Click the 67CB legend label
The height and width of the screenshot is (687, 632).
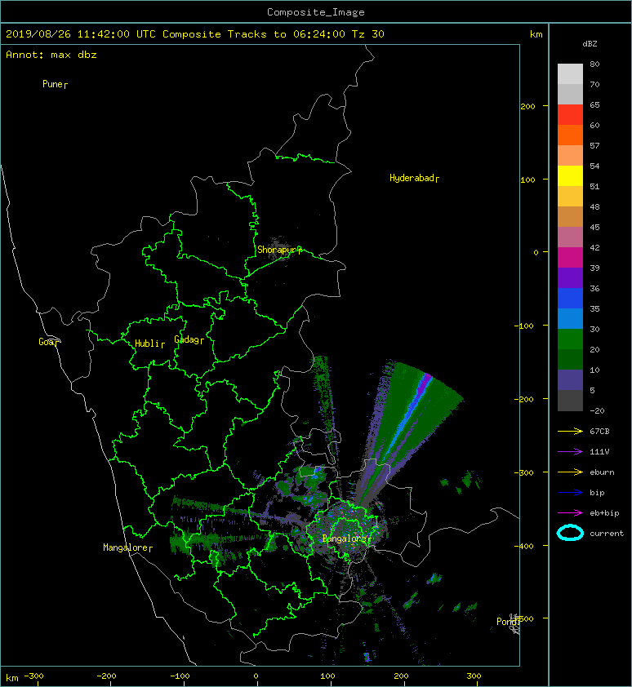tap(599, 431)
